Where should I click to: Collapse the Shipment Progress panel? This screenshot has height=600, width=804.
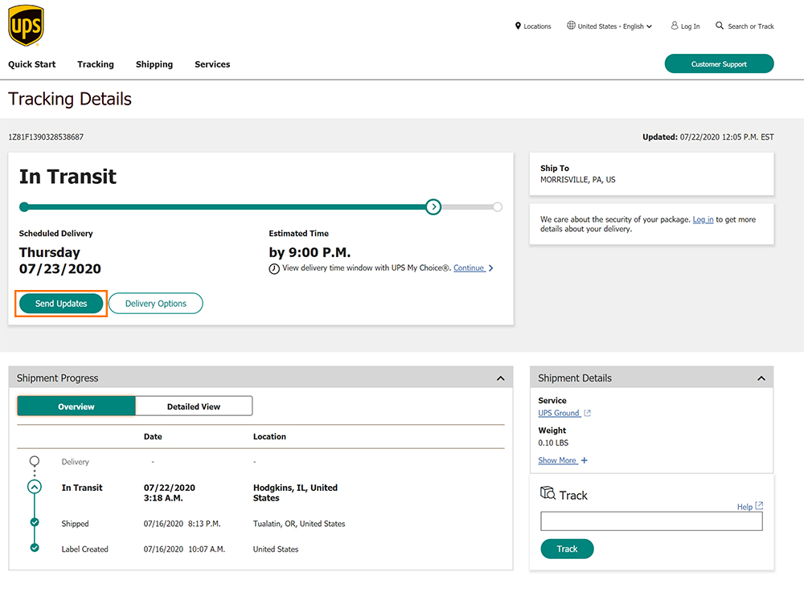(x=500, y=378)
